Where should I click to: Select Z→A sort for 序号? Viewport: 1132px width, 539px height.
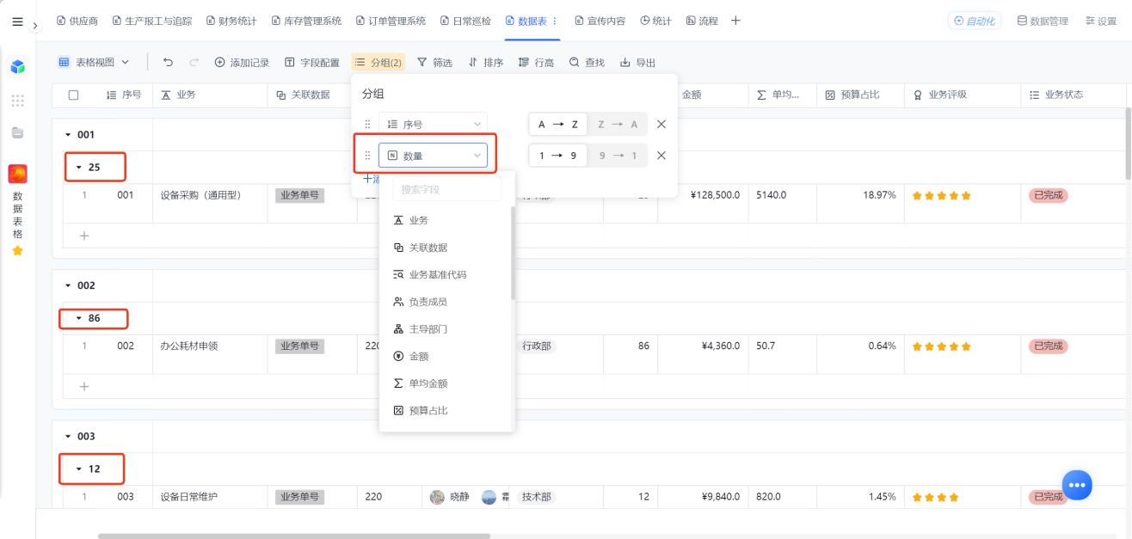[x=617, y=125]
